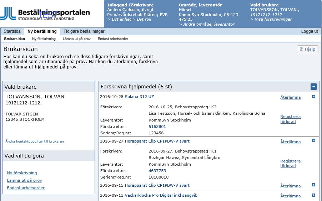Open Visa förskrivningar link
Image resolution: width=322 pixels, height=201 pixels.
271,19
